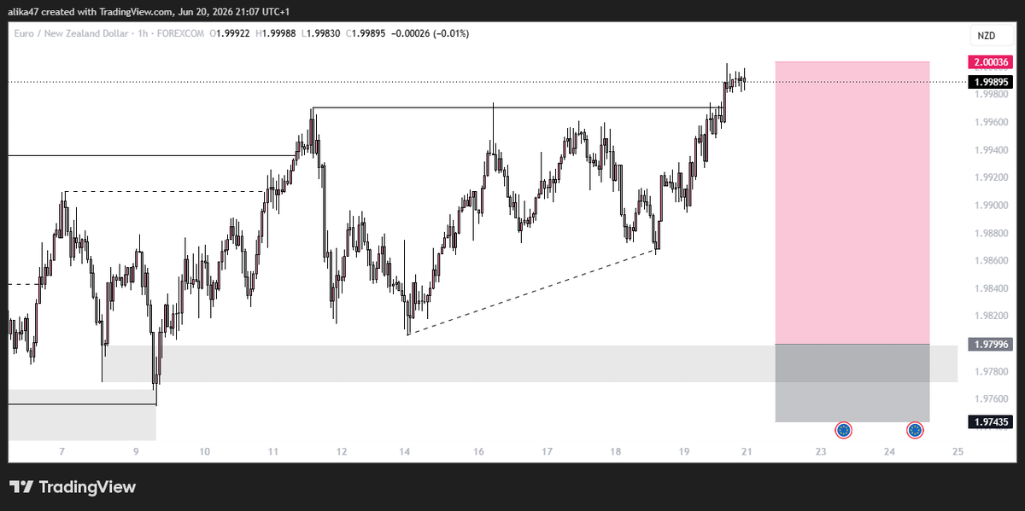Click the 1.99400 price axis label

[990, 149]
